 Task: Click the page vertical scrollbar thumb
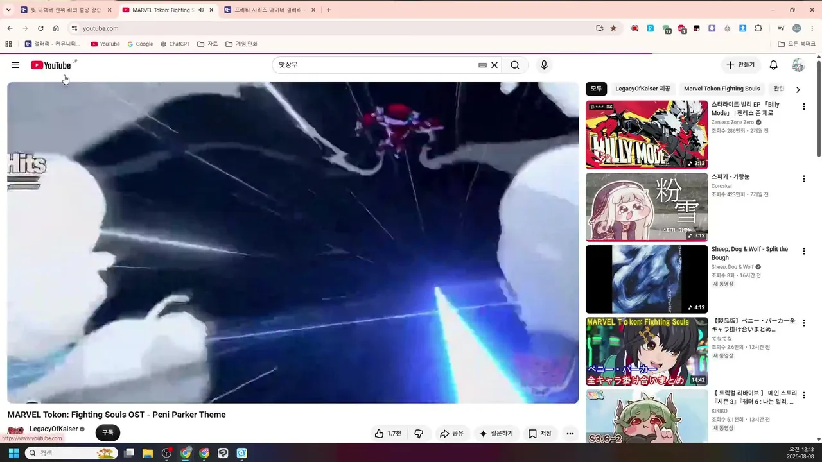[x=819, y=107]
